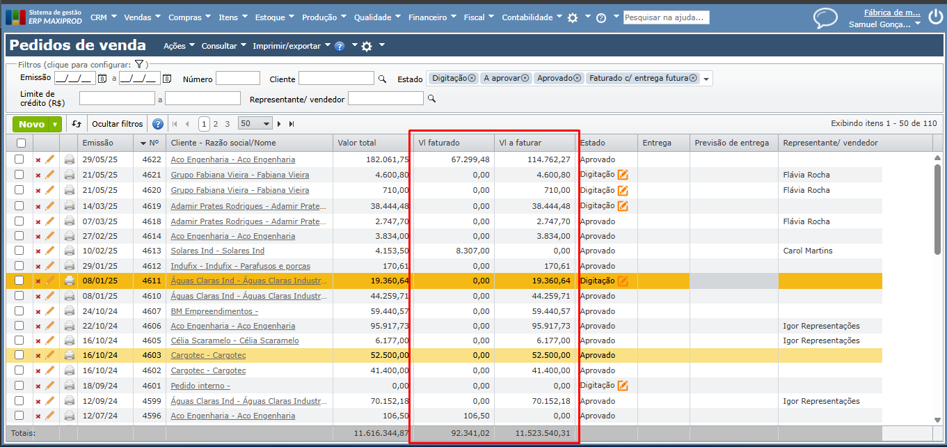Image resolution: width=947 pixels, height=447 pixels.
Task: Click the chat speech bubble icon
Action: [x=825, y=18]
